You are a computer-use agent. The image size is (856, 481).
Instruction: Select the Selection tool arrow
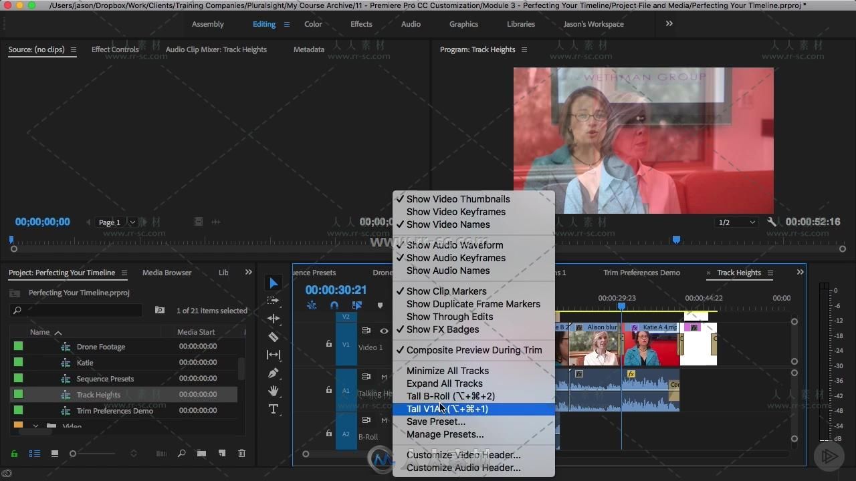coord(274,283)
